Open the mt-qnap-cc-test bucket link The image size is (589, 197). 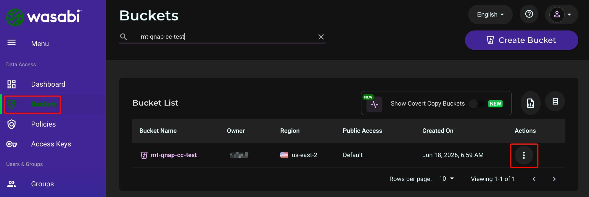[174, 155]
